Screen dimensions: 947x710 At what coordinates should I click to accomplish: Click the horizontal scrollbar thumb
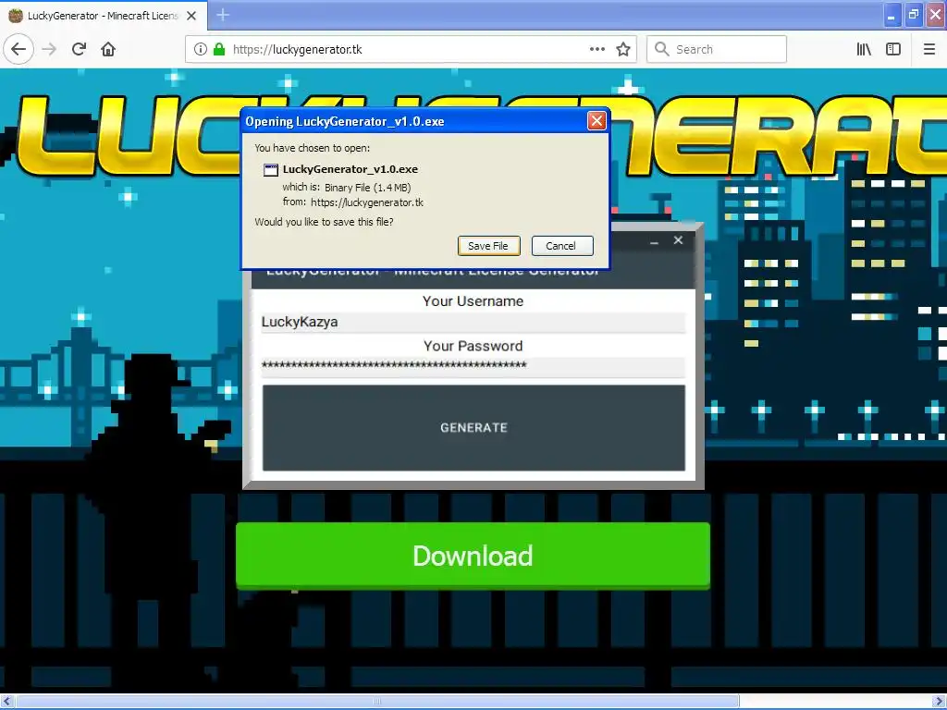(377, 701)
